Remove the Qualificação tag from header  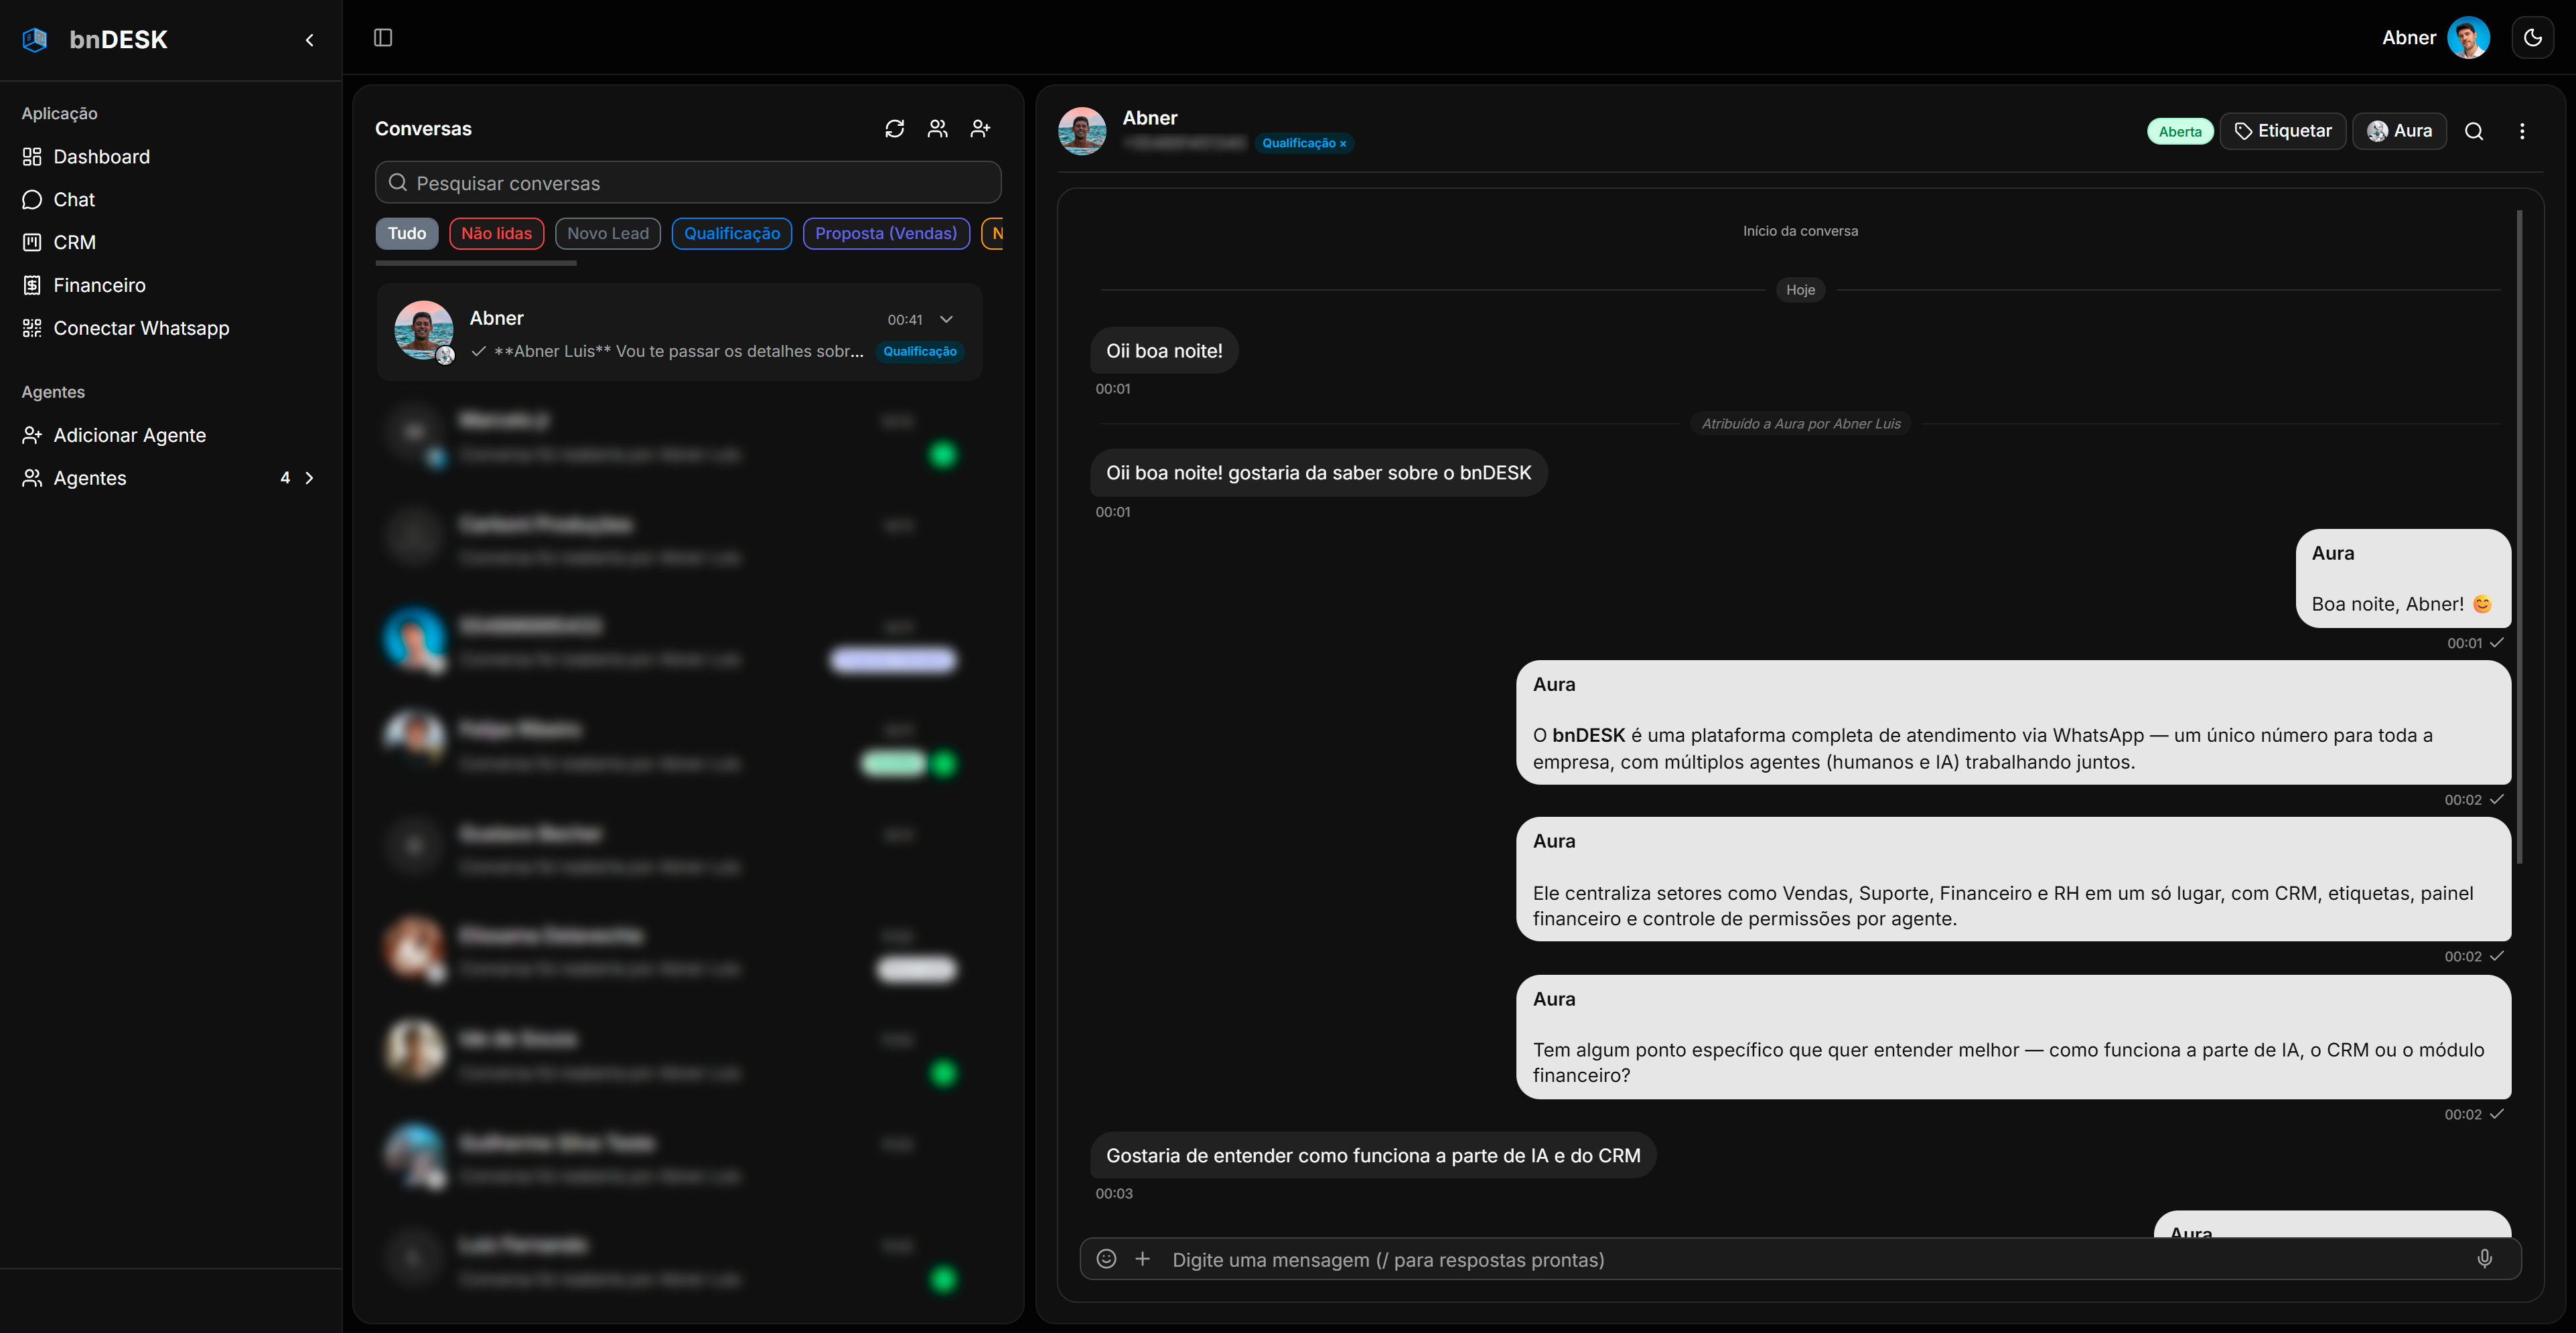tap(1343, 144)
